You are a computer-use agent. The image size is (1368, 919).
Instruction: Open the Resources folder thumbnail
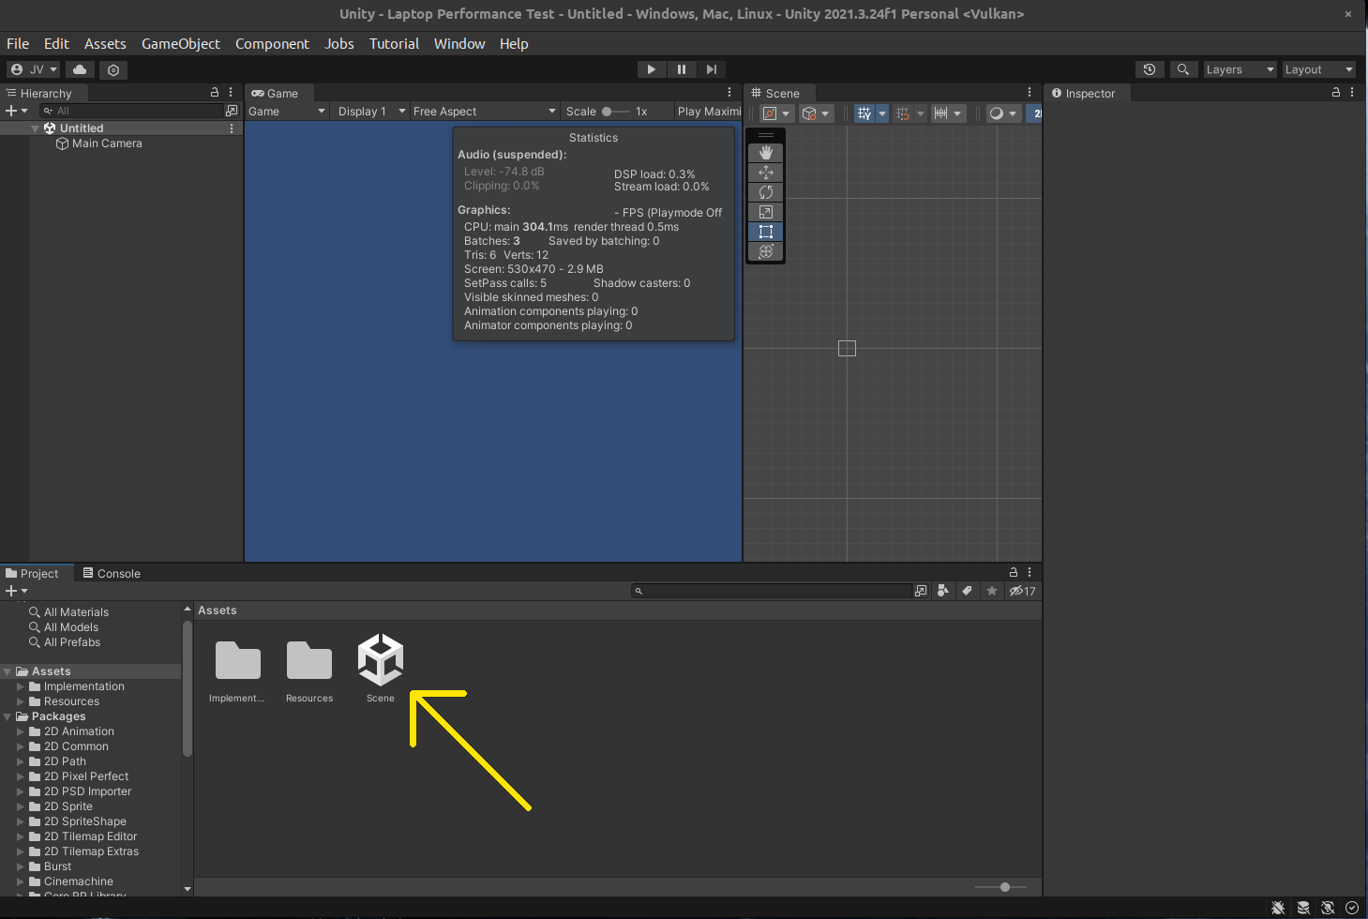pos(309,670)
